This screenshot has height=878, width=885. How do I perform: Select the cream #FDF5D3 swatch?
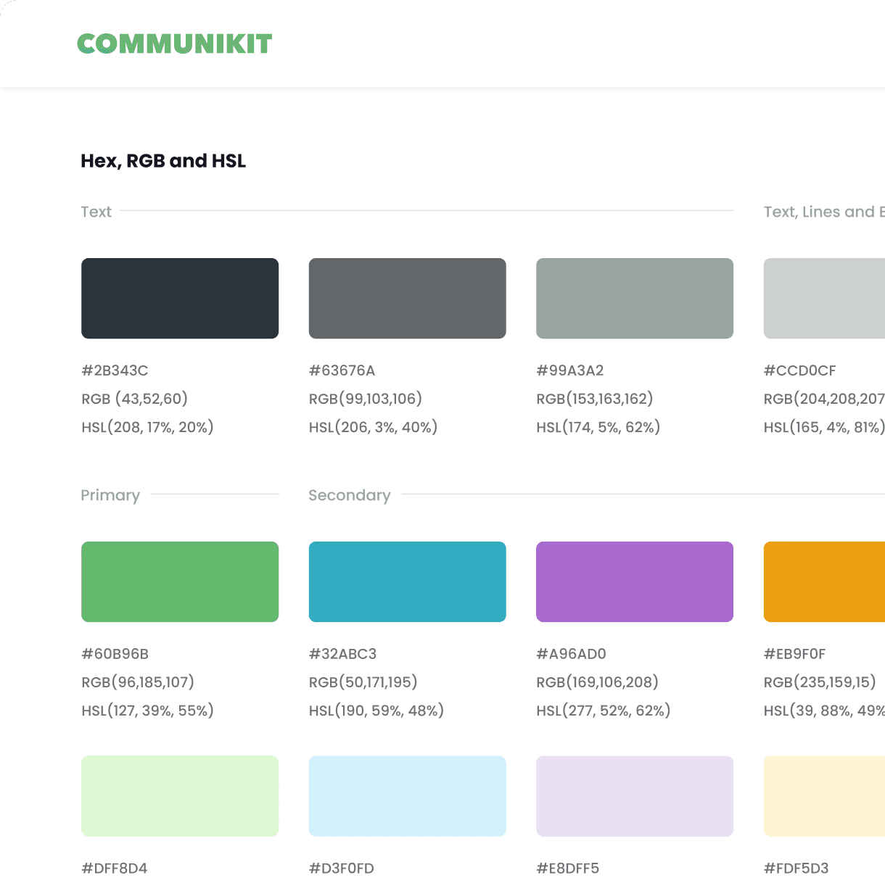tap(824, 796)
